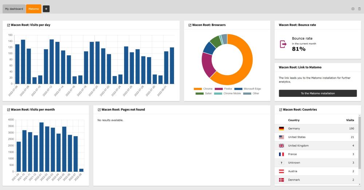Toggle the Other legend entry in Browsers chart
This screenshot has width=364, height=190.
click(251, 94)
